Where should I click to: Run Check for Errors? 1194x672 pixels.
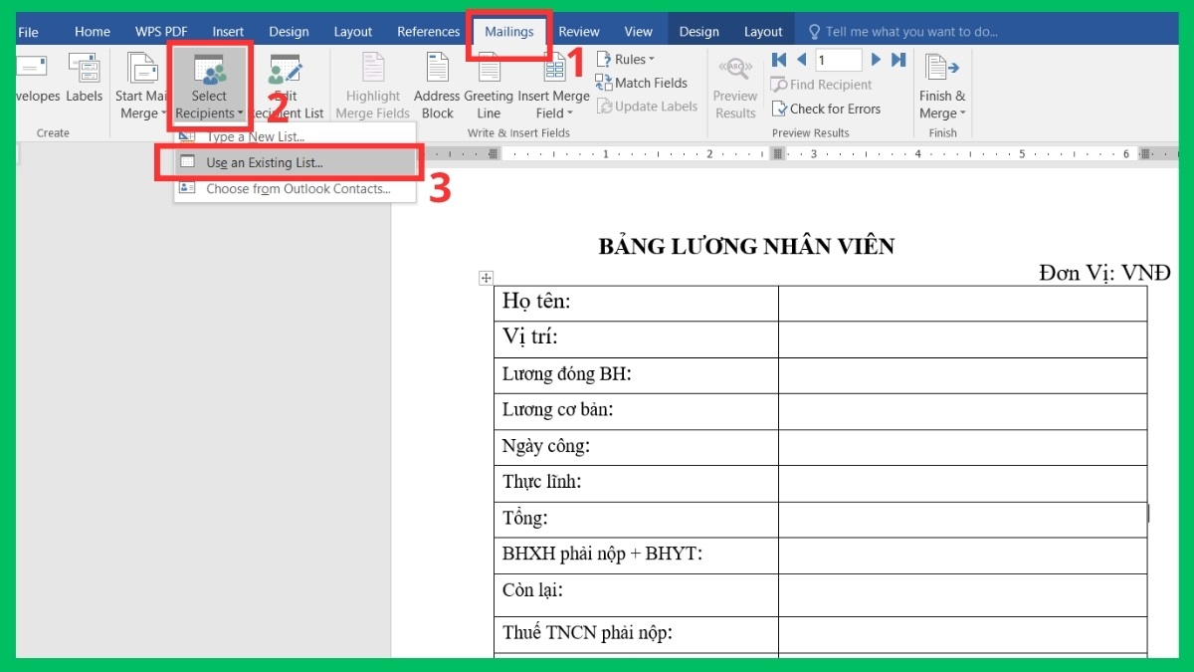pyautogui.click(x=822, y=108)
